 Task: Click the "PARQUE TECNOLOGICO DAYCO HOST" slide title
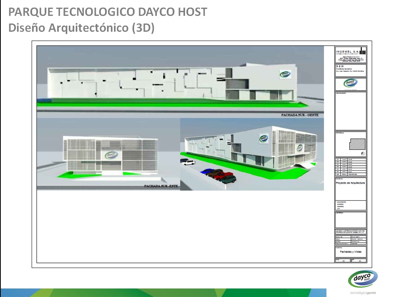click(x=108, y=12)
